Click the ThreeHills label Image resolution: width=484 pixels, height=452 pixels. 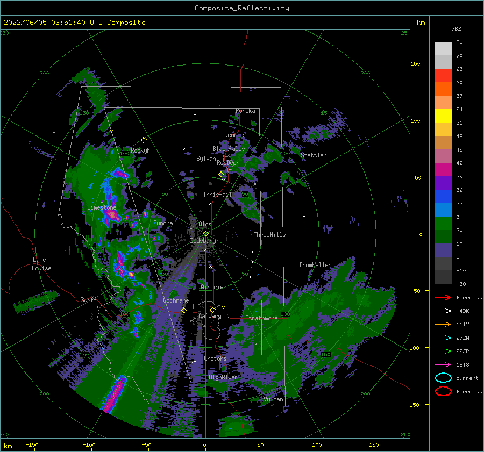click(269, 235)
